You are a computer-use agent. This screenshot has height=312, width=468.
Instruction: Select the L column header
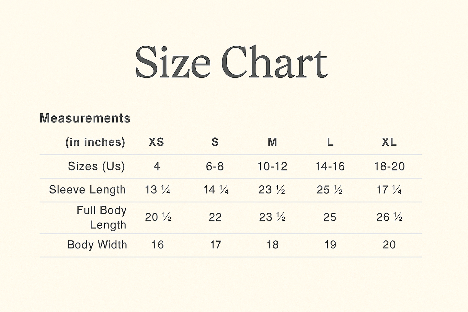[330, 142]
